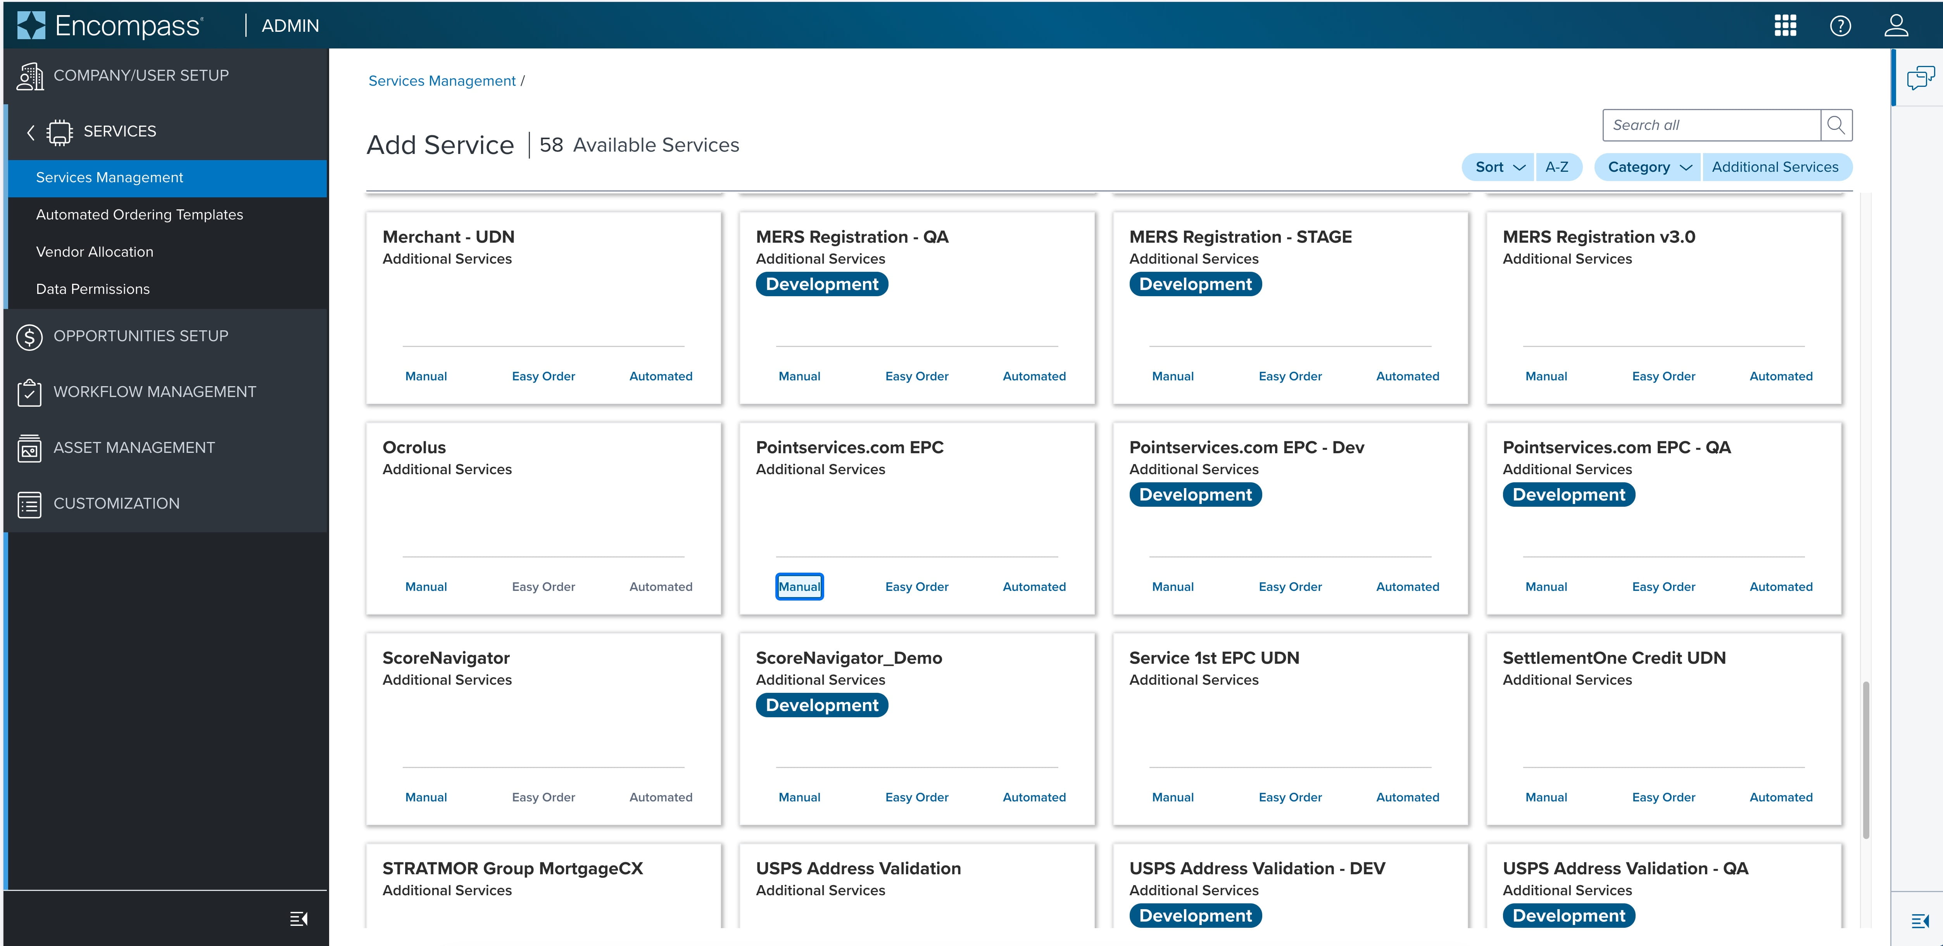Image resolution: width=1943 pixels, height=946 pixels.
Task: Open the Company/User Setup section icon
Action: point(29,76)
